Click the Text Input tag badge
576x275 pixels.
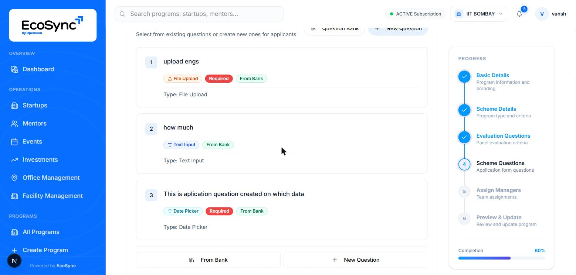click(181, 145)
